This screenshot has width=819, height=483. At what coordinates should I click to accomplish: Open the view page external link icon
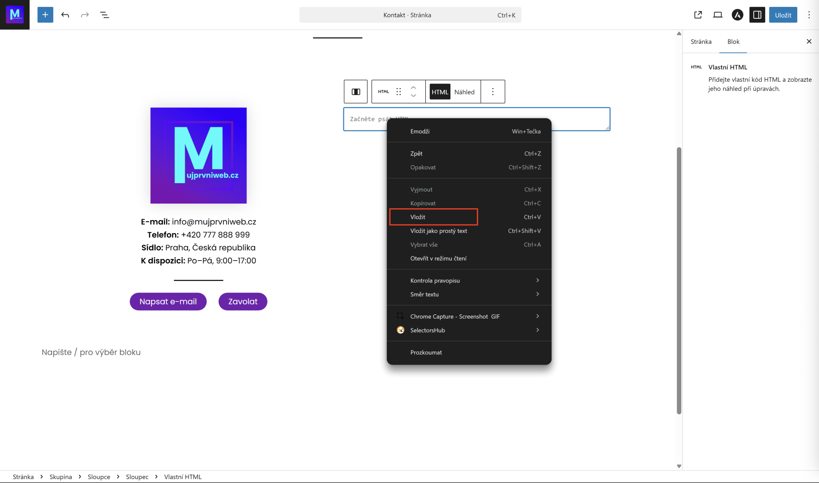[x=698, y=15]
